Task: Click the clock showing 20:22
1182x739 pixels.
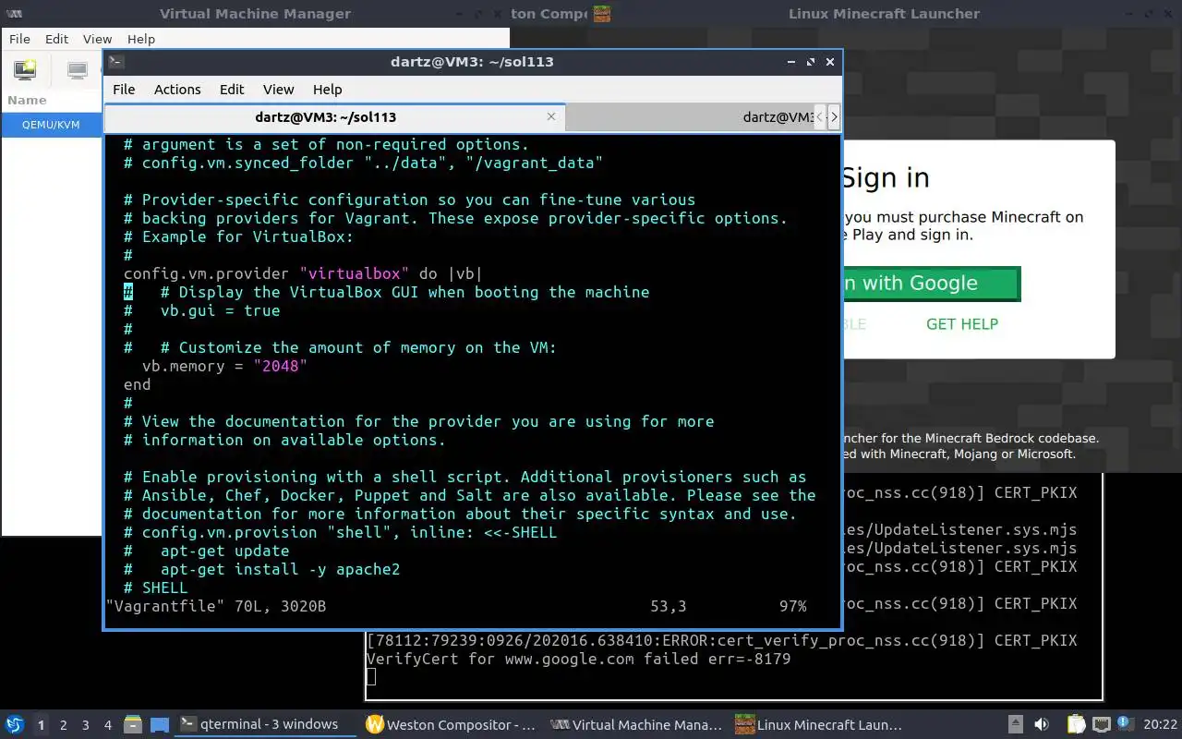Action: tap(1161, 725)
